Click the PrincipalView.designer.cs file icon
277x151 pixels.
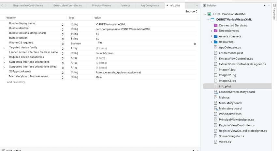tap(215, 120)
